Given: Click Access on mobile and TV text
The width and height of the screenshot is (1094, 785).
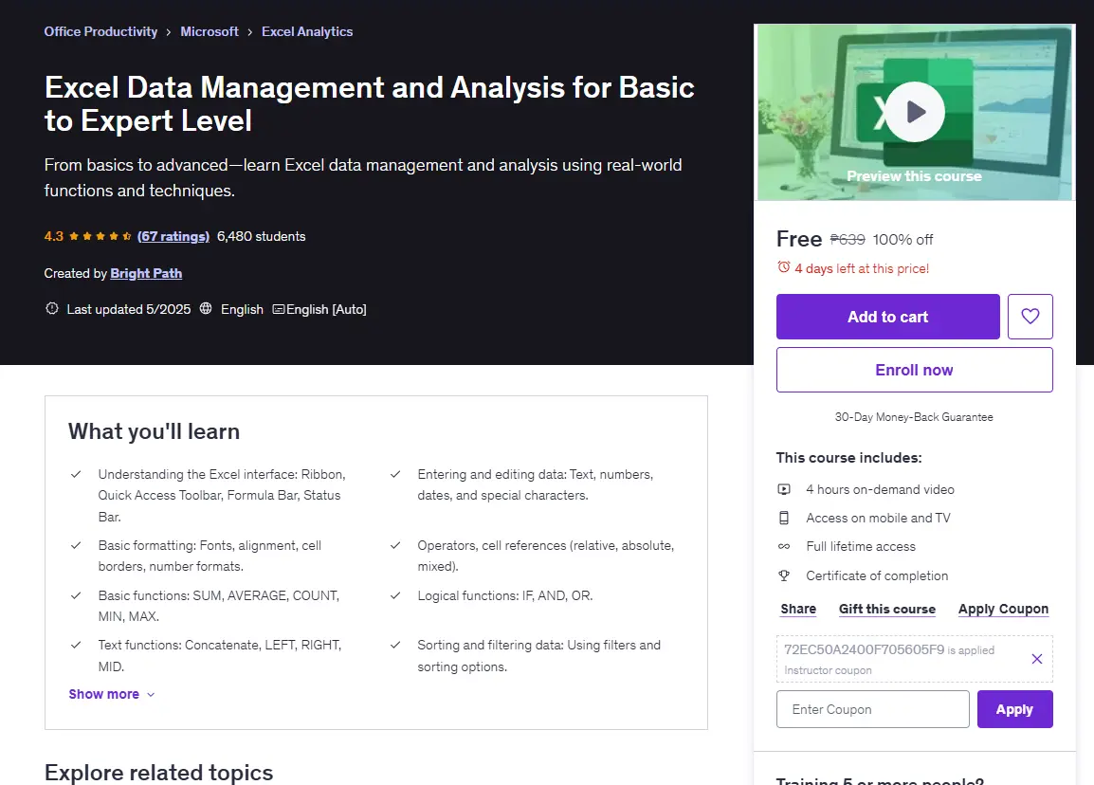Looking at the screenshot, I should 878,519.
